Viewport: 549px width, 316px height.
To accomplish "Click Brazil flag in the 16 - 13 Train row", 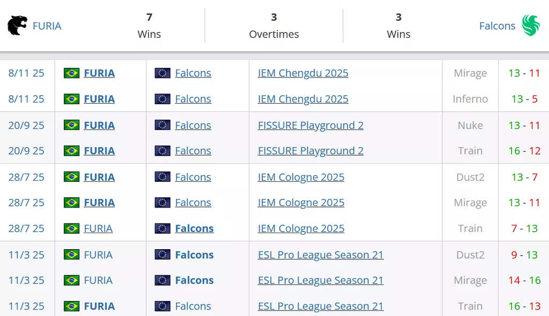I will pos(71,306).
